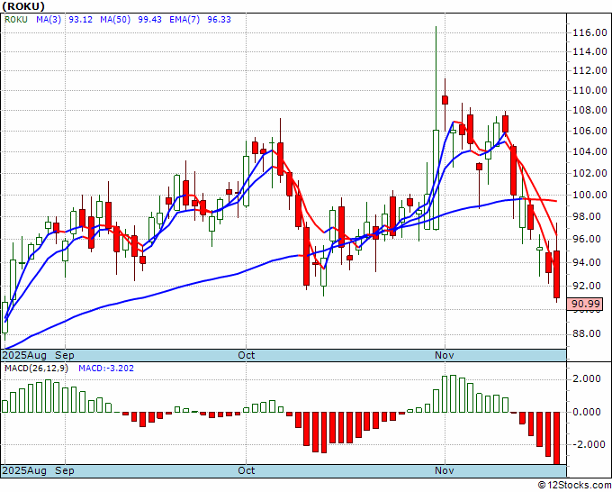Screen dimensions: 612x492
Task: Click the 114.00 price axis label
Action: pos(589,51)
